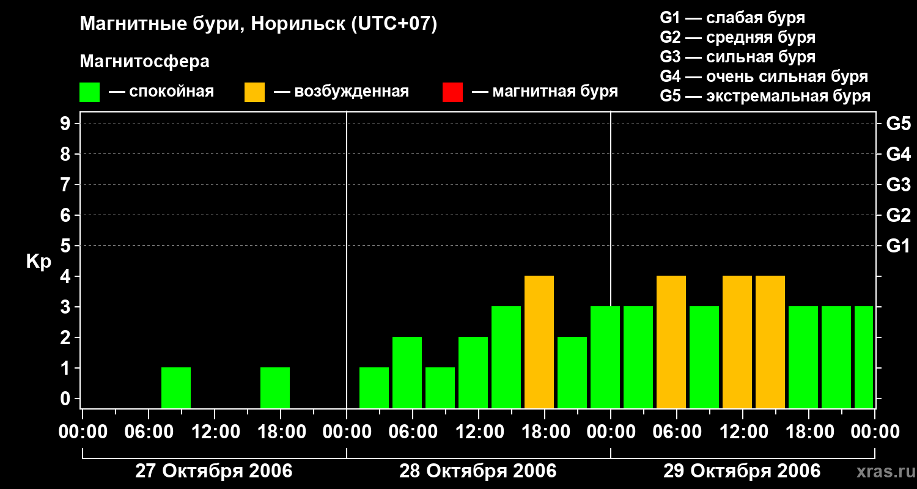Select green Kp 3 bar between orange bars on 29 October

pyautogui.click(x=704, y=357)
